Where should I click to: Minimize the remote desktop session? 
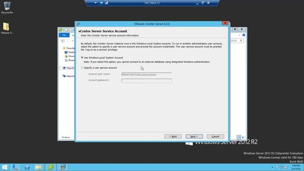[197, 3]
